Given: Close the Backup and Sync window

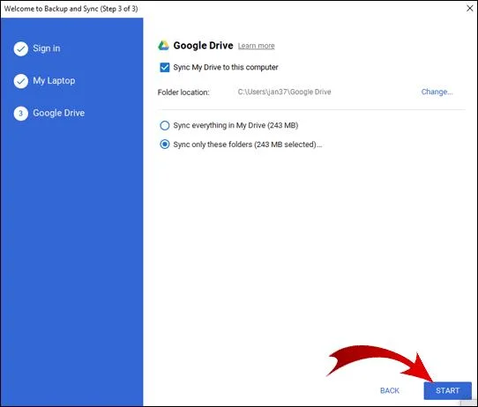Looking at the screenshot, I should point(470,8).
